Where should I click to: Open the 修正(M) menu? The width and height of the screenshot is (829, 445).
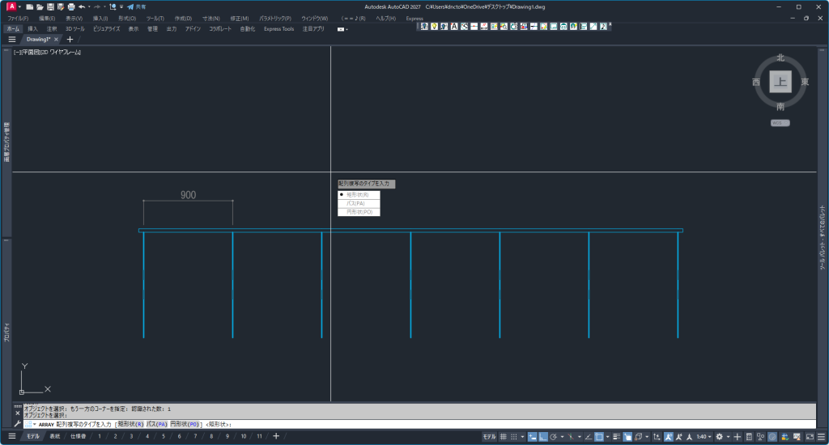239,18
